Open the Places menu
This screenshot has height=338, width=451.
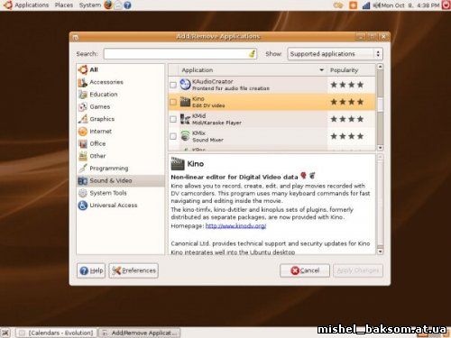64,5
